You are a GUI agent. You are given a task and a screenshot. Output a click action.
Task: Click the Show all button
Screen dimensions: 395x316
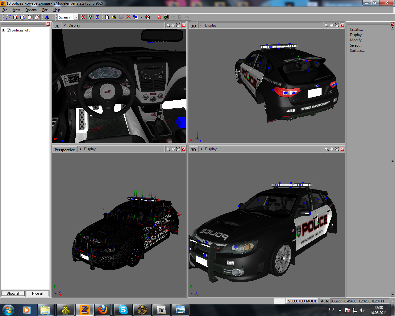click(13, 293)
